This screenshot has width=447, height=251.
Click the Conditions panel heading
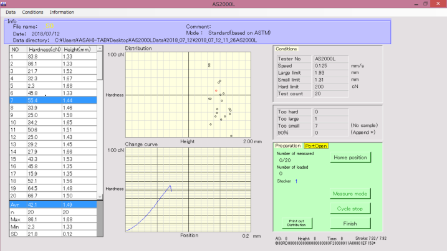click(x=286, y=49)
